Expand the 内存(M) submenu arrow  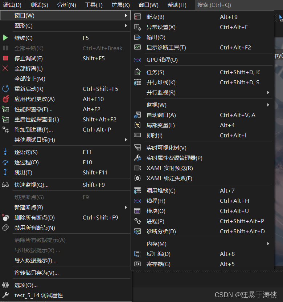coord(268,243)
